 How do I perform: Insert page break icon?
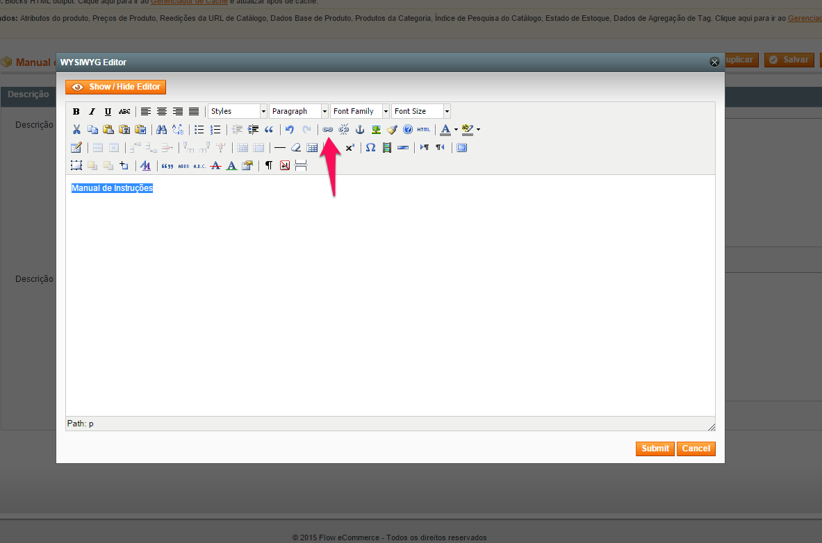(x=301, y=166)
